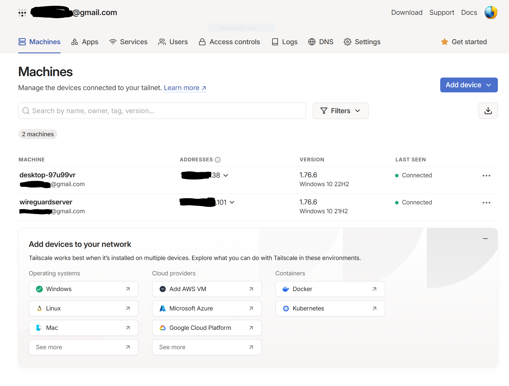Click the Mac setup button
This screenshot has width=509, height=386.
coord(84,328)
